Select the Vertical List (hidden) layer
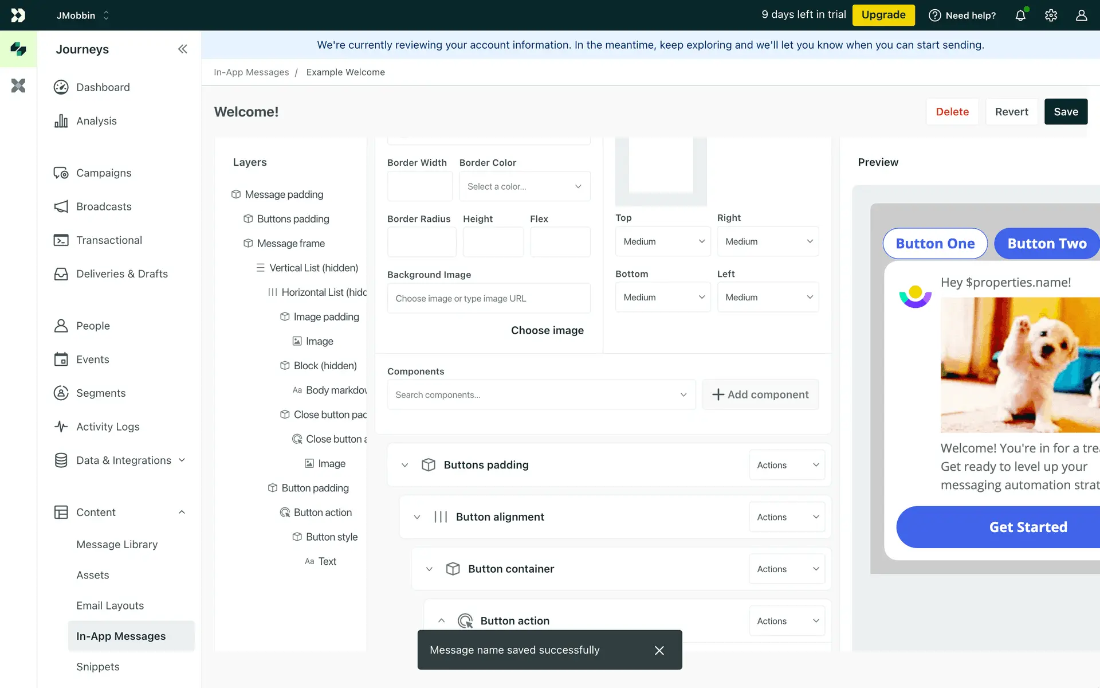Image resolution: width=1100 pixels, height=688 pixels. tap(313, 268)
